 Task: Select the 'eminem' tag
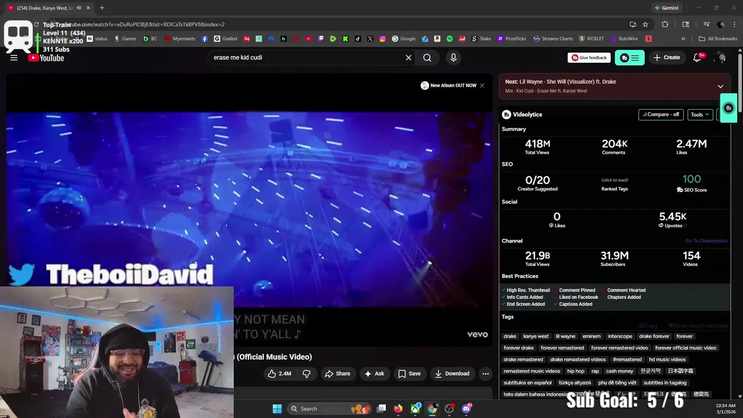point(591,336)
